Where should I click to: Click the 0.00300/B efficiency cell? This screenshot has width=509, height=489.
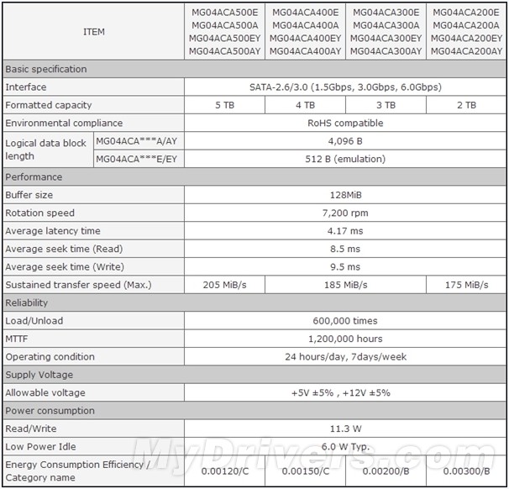pos(466,471)
